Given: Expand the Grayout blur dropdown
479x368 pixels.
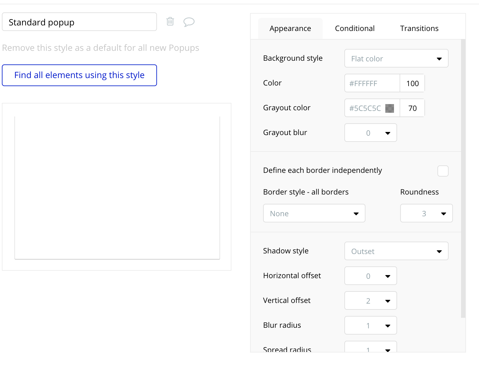Looking at the screenshot, I should [370, 133].
